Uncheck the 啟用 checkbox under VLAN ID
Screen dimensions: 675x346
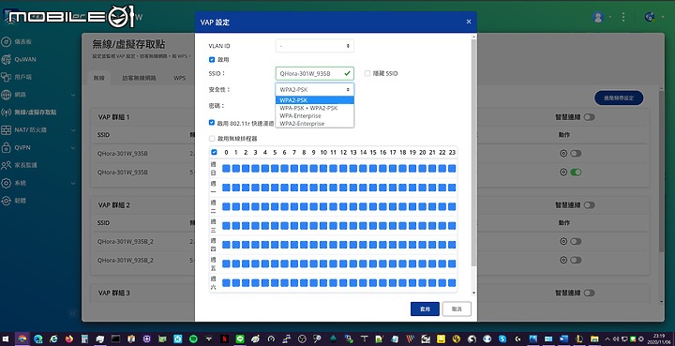point(211,60)
